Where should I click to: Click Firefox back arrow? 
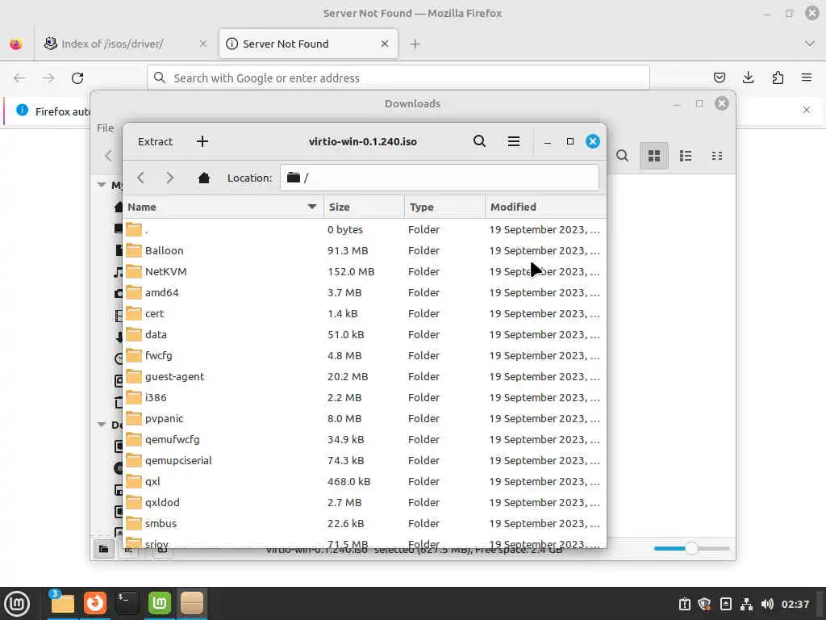(19, 78)
